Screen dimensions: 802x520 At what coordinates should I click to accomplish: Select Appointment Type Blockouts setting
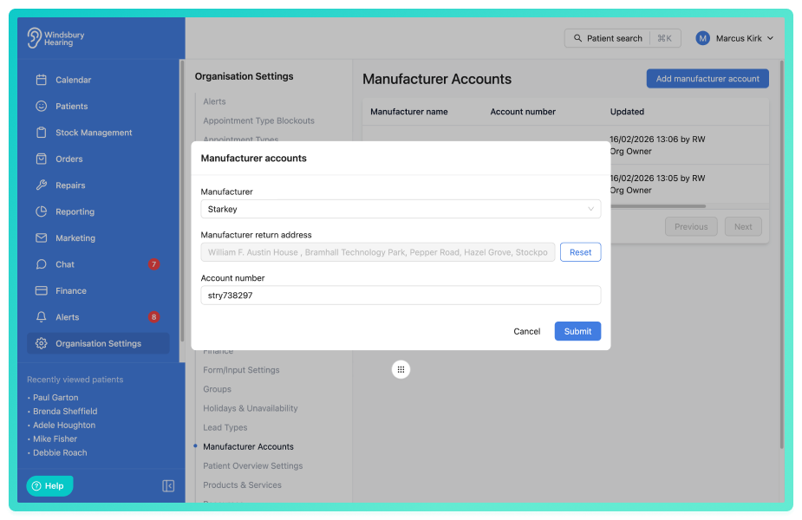coord(259,120)
